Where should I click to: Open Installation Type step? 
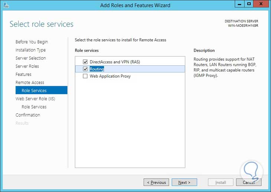click(x=30, y=50)
